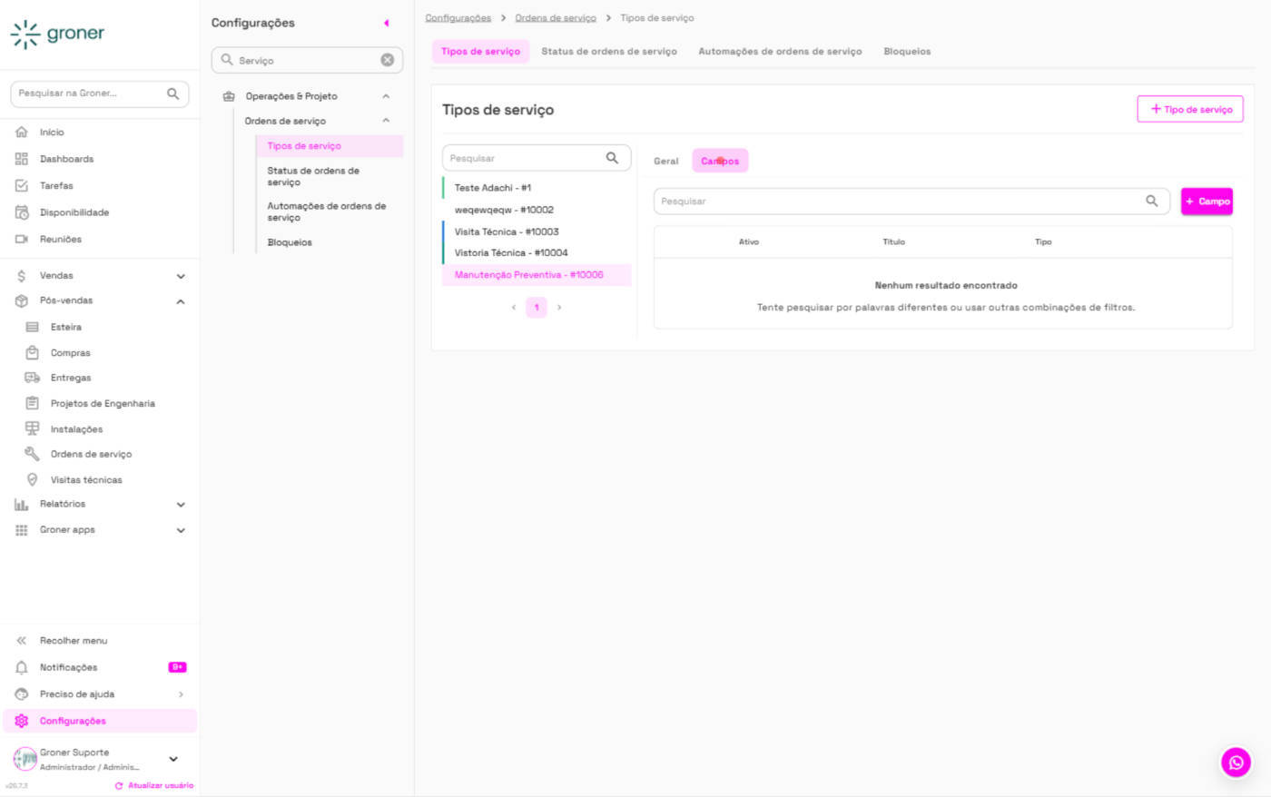Open WhatsApp chat floating button
The height and width of the screenshot is (797, 1271).
(1236, 763)
